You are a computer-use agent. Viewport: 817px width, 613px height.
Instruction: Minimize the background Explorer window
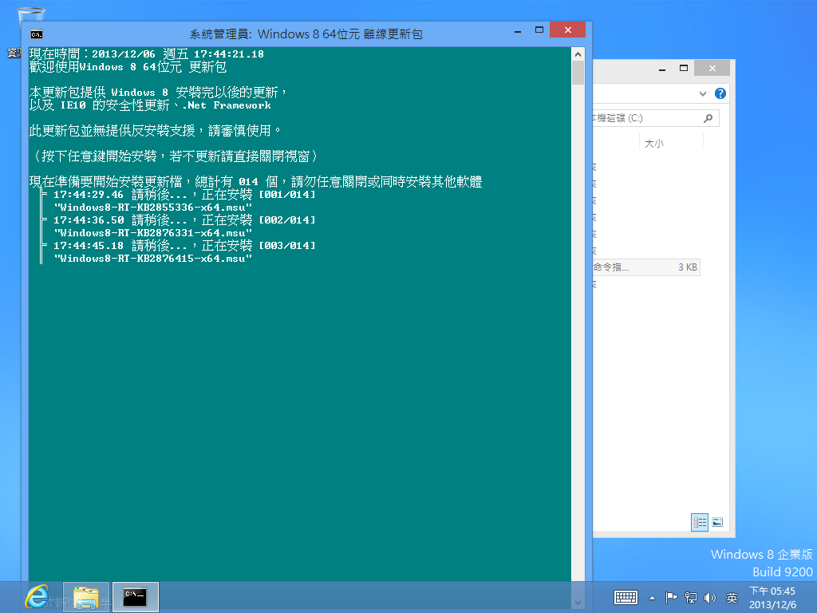[x=662, y=69]
